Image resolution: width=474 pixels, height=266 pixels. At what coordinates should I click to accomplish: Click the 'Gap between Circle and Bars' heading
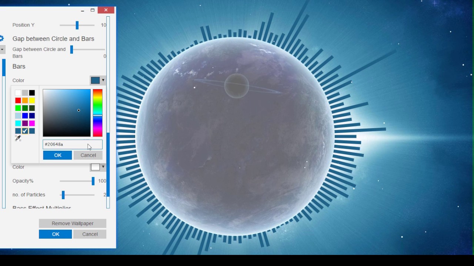pos(53,39)
